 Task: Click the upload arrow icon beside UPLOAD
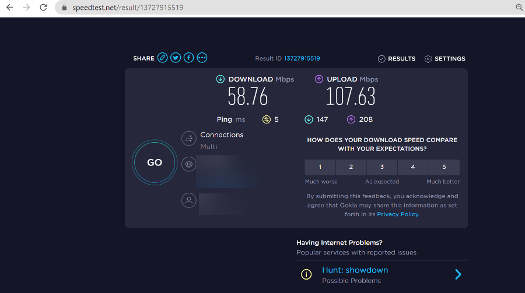(x=318, y=79)
